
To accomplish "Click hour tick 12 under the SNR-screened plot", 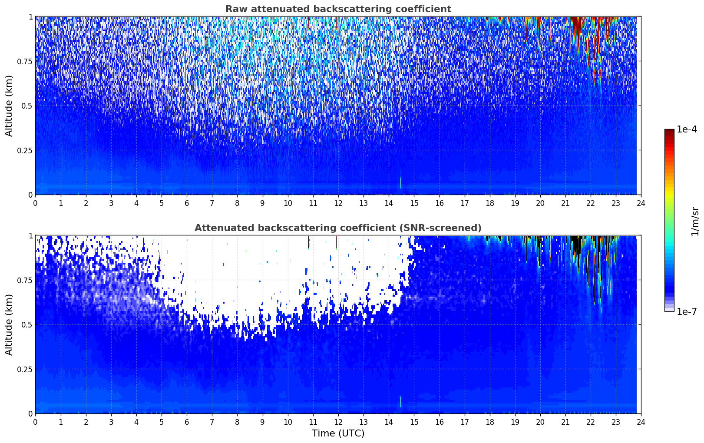I will (338, 422).
